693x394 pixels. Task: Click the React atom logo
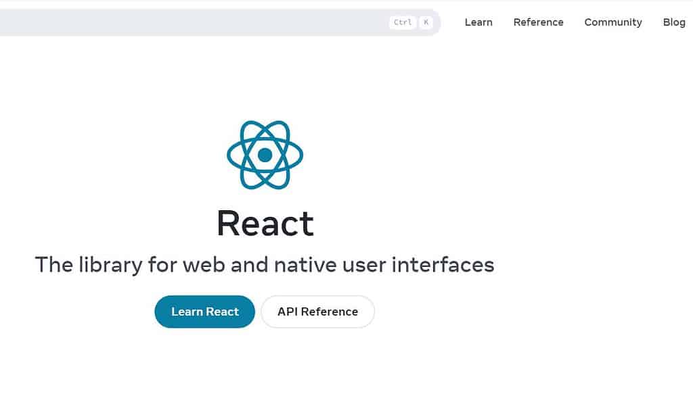click(x=265, y=155)
